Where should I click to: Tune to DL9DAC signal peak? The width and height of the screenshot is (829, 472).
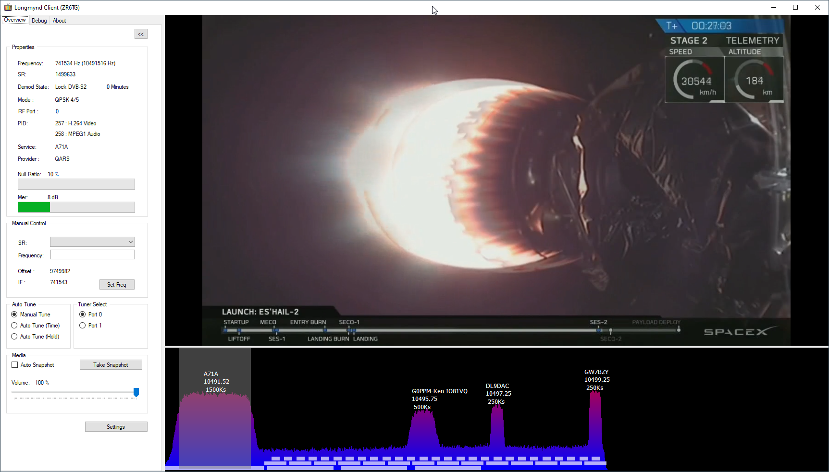pyautogui.click(x=497, y=427)
